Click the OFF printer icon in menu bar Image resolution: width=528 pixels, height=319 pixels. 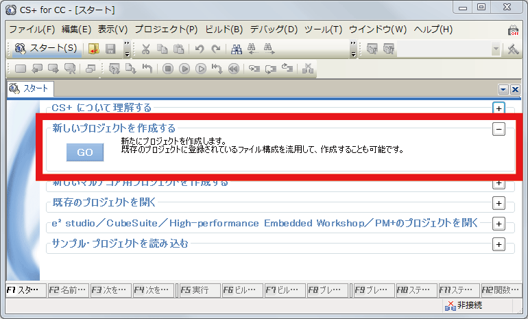click(513, 30)
